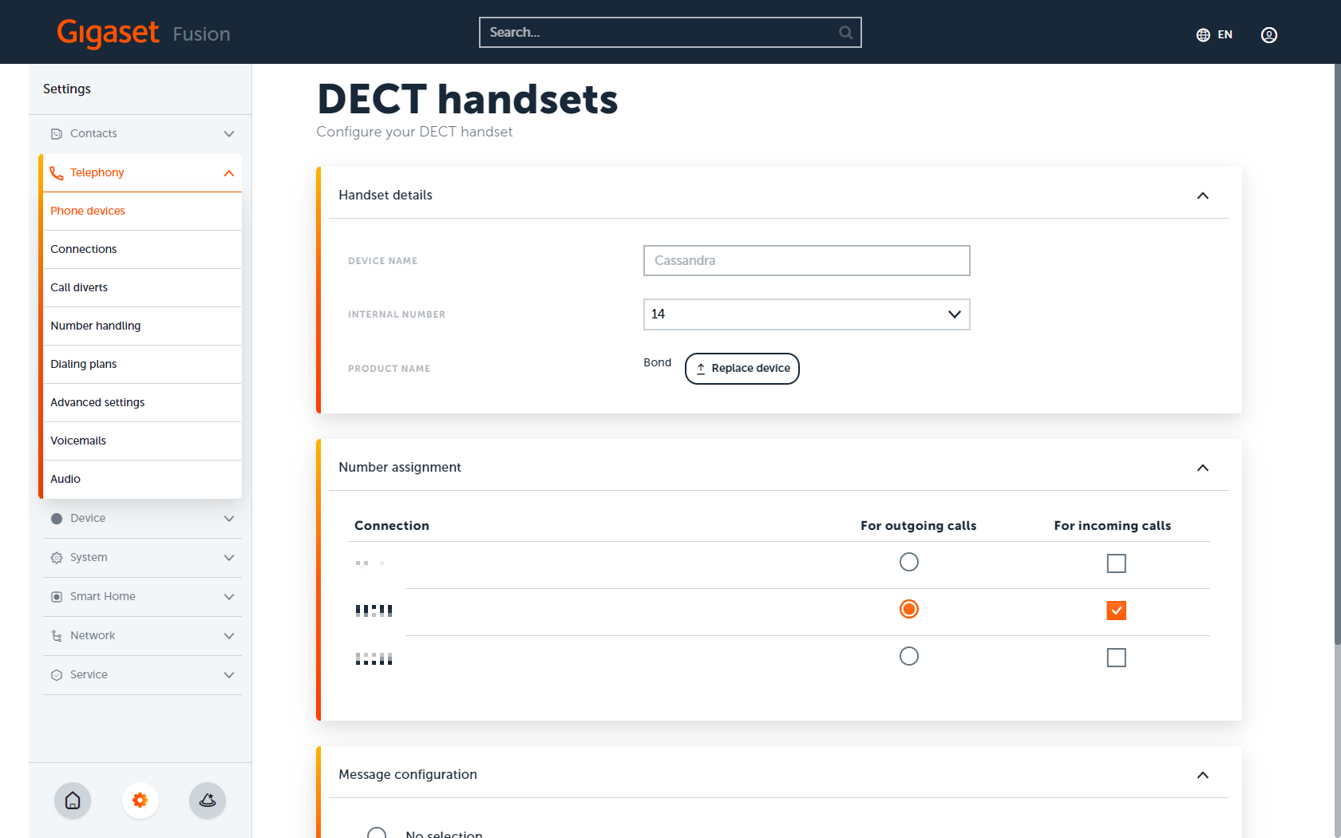Screen dimensions: 1341x838
Task: Enable incoming calls for third connection
Action: point(1117,658)
